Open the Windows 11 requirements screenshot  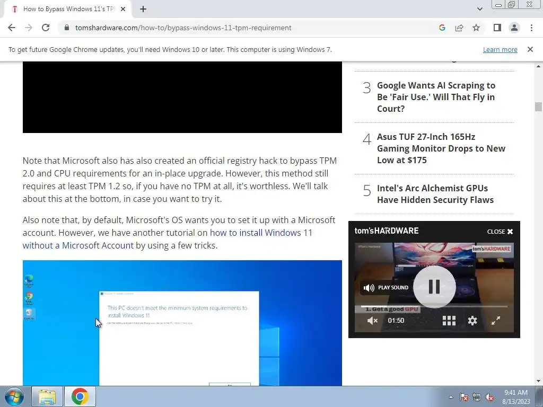pyautogui.click(x=182, y=323)
